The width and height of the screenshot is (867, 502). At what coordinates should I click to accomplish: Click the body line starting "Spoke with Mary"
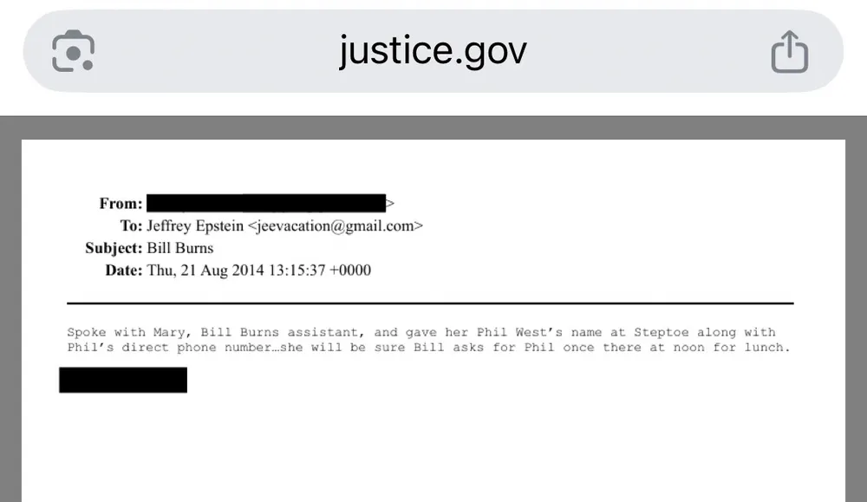pyautogui.click(x=420, y=332)
